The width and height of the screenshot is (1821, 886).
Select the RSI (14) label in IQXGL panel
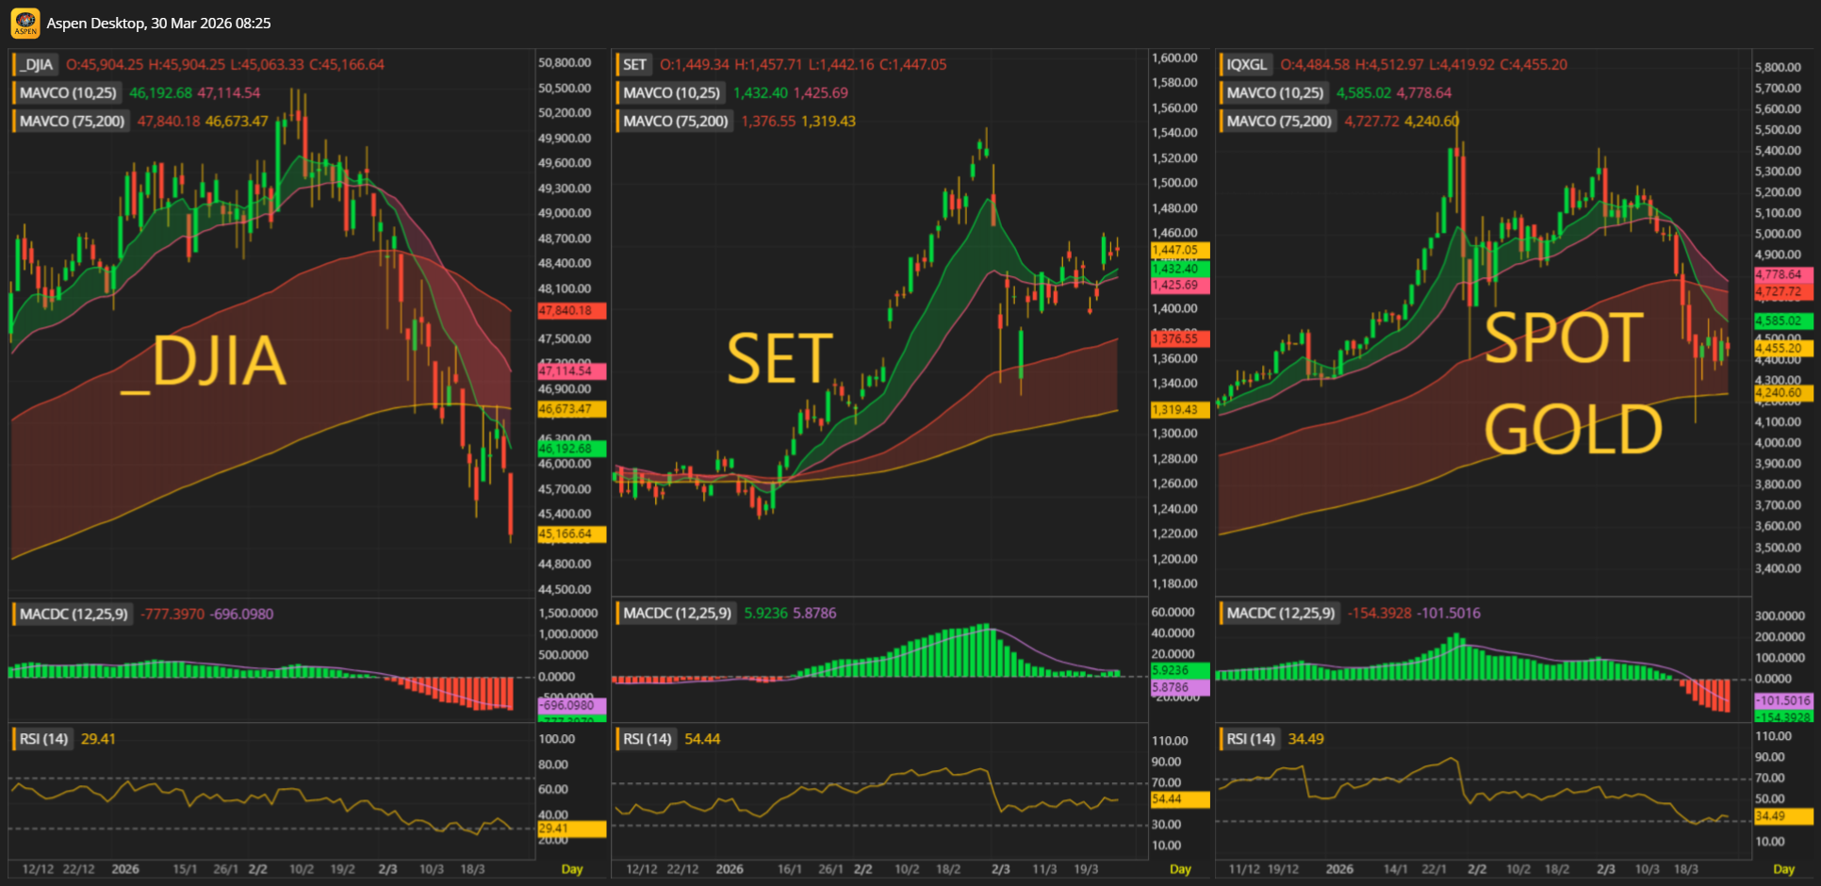(x=1251, y=739)
